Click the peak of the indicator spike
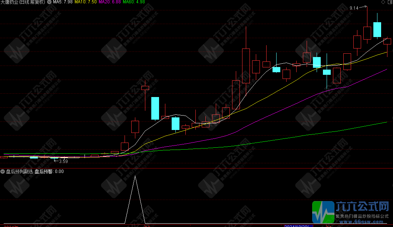The height and width of the screenshot is (227, 393). click(135, 176)
